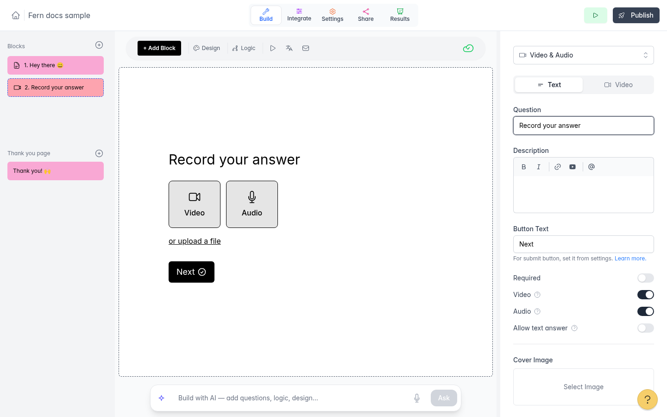The width and height of the screenshot is (667, 417).
Task: Add a new block with the Blocks plus icon
Action: tap(99, 45)
